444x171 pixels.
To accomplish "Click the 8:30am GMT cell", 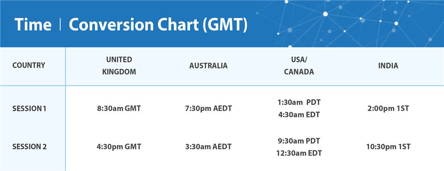I will pyautogui.click(x=119, y=109).
